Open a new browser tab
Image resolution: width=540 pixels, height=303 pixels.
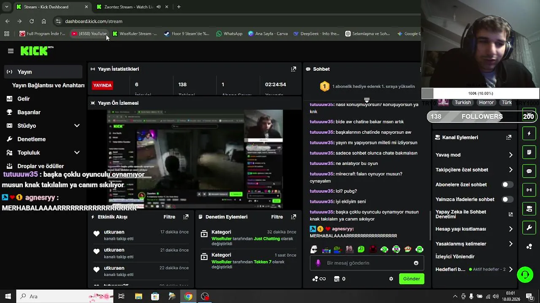pyautogui.click(x=179, y=7)
